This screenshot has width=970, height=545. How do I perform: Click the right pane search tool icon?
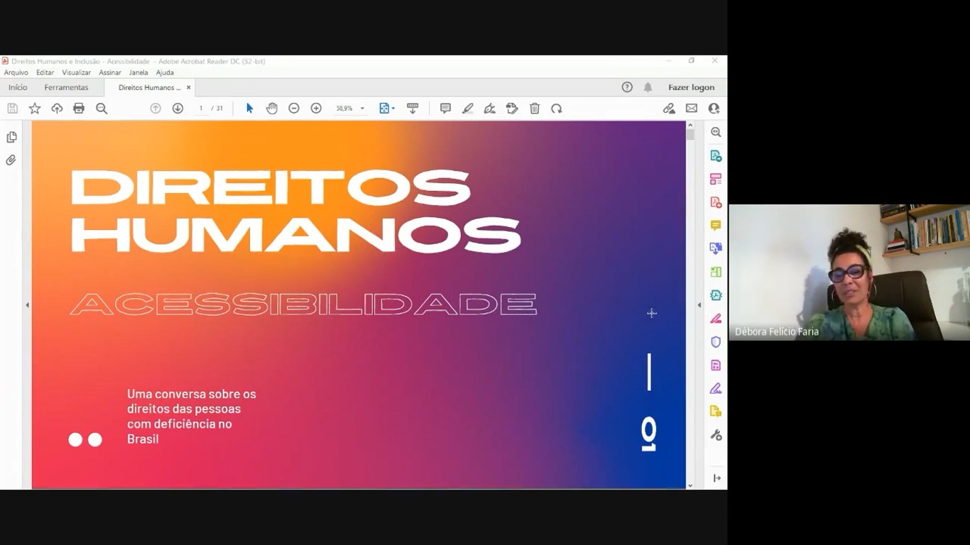[716, 133]
